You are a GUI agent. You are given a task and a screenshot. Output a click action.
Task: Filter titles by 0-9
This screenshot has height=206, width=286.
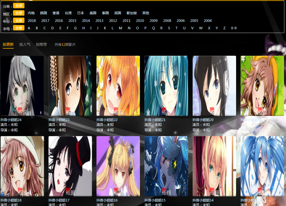(x=234, y=28)
